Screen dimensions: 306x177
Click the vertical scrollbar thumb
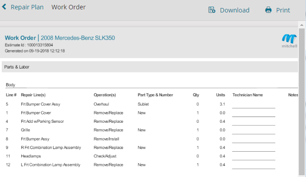point(302,101)
